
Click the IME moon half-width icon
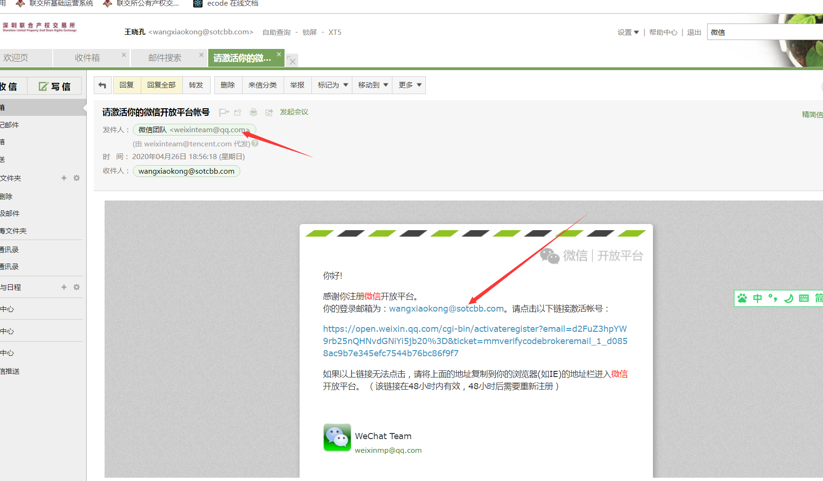point(789,298)
